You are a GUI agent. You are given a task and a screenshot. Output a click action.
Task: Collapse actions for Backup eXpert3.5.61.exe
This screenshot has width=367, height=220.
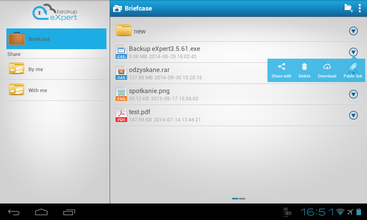tap(353, 52)
